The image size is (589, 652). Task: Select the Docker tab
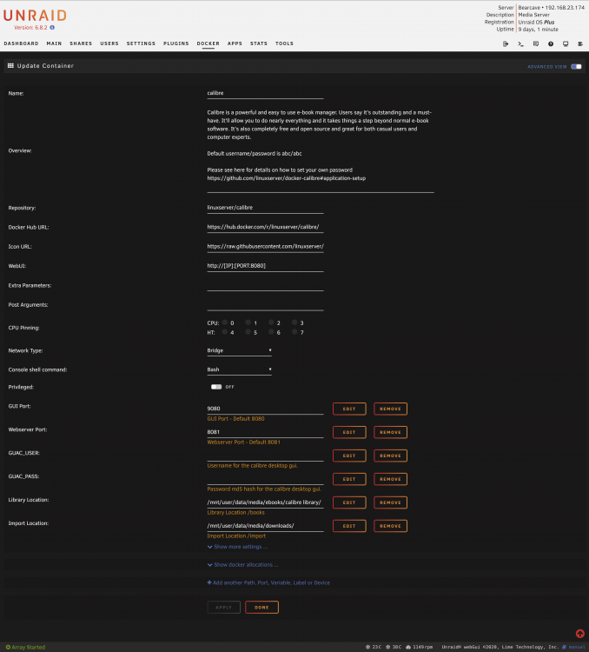tap(208, 43)
